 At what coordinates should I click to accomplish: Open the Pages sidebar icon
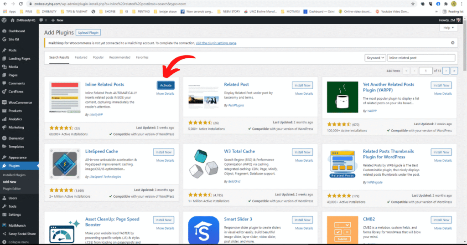click(x=4, y=75)
